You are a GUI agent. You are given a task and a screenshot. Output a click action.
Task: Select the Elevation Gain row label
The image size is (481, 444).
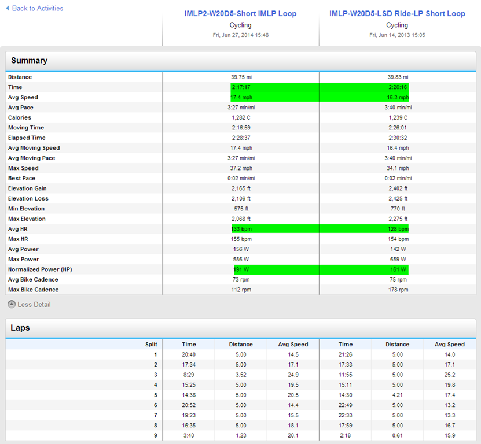(x=28, y=188)
